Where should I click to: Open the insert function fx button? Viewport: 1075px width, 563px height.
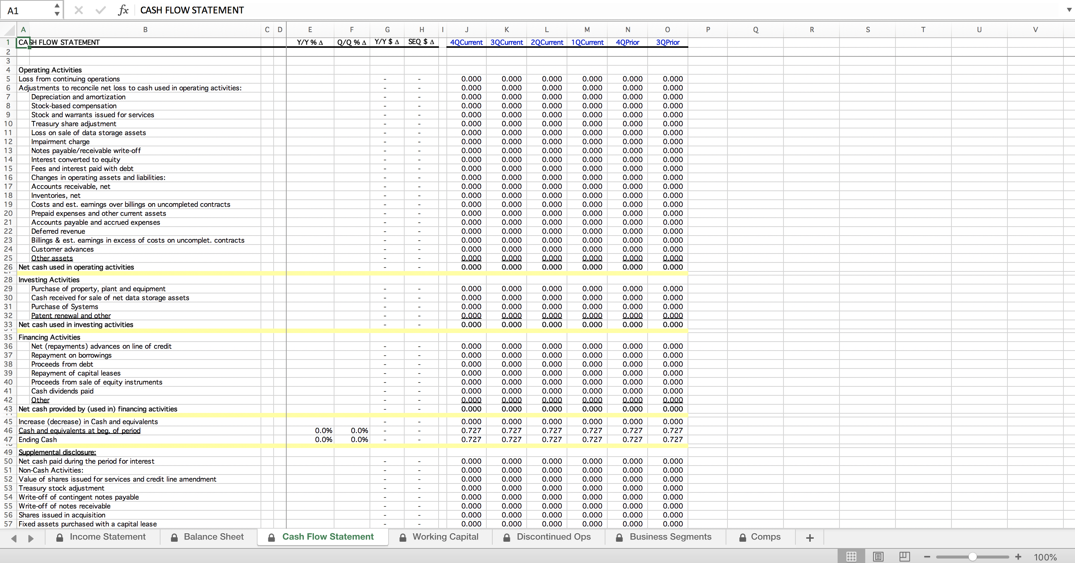click(x=123, y=10)
